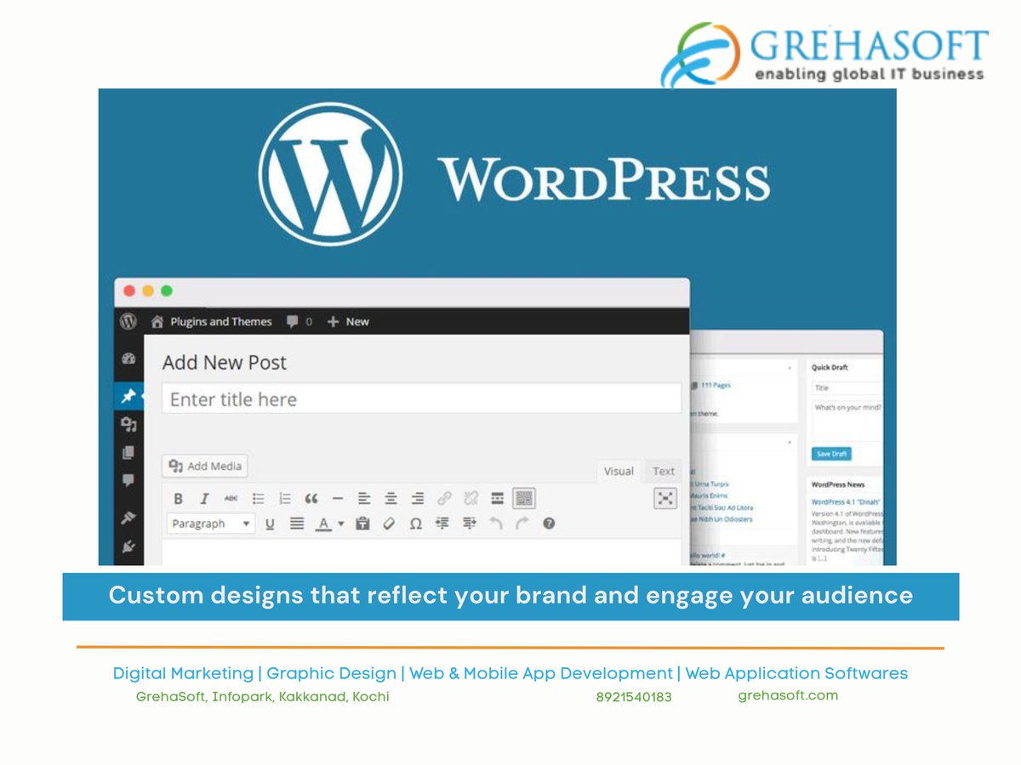Pick a text color from the A swatch
Screen dimensions: 1021x765
point(322,523)
